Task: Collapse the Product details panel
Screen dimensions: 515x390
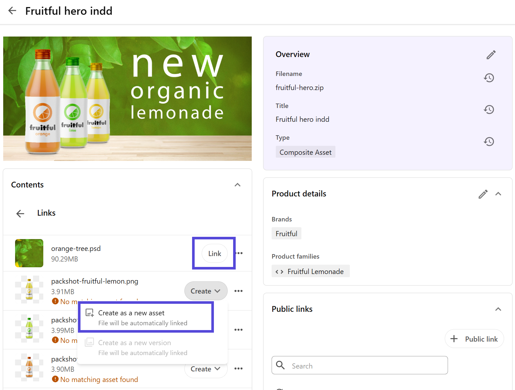Action: tap(498, 194)
